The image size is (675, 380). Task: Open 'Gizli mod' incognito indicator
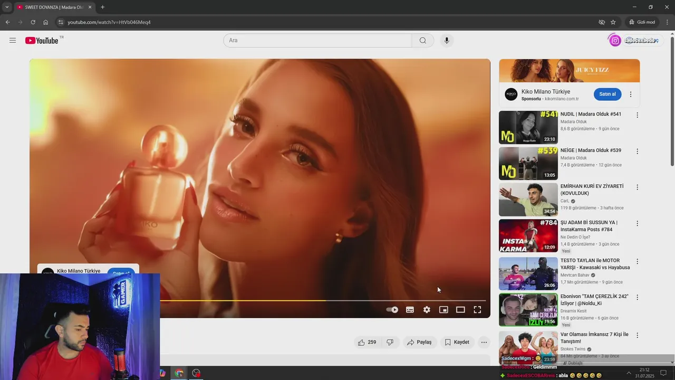click(642, 22)
